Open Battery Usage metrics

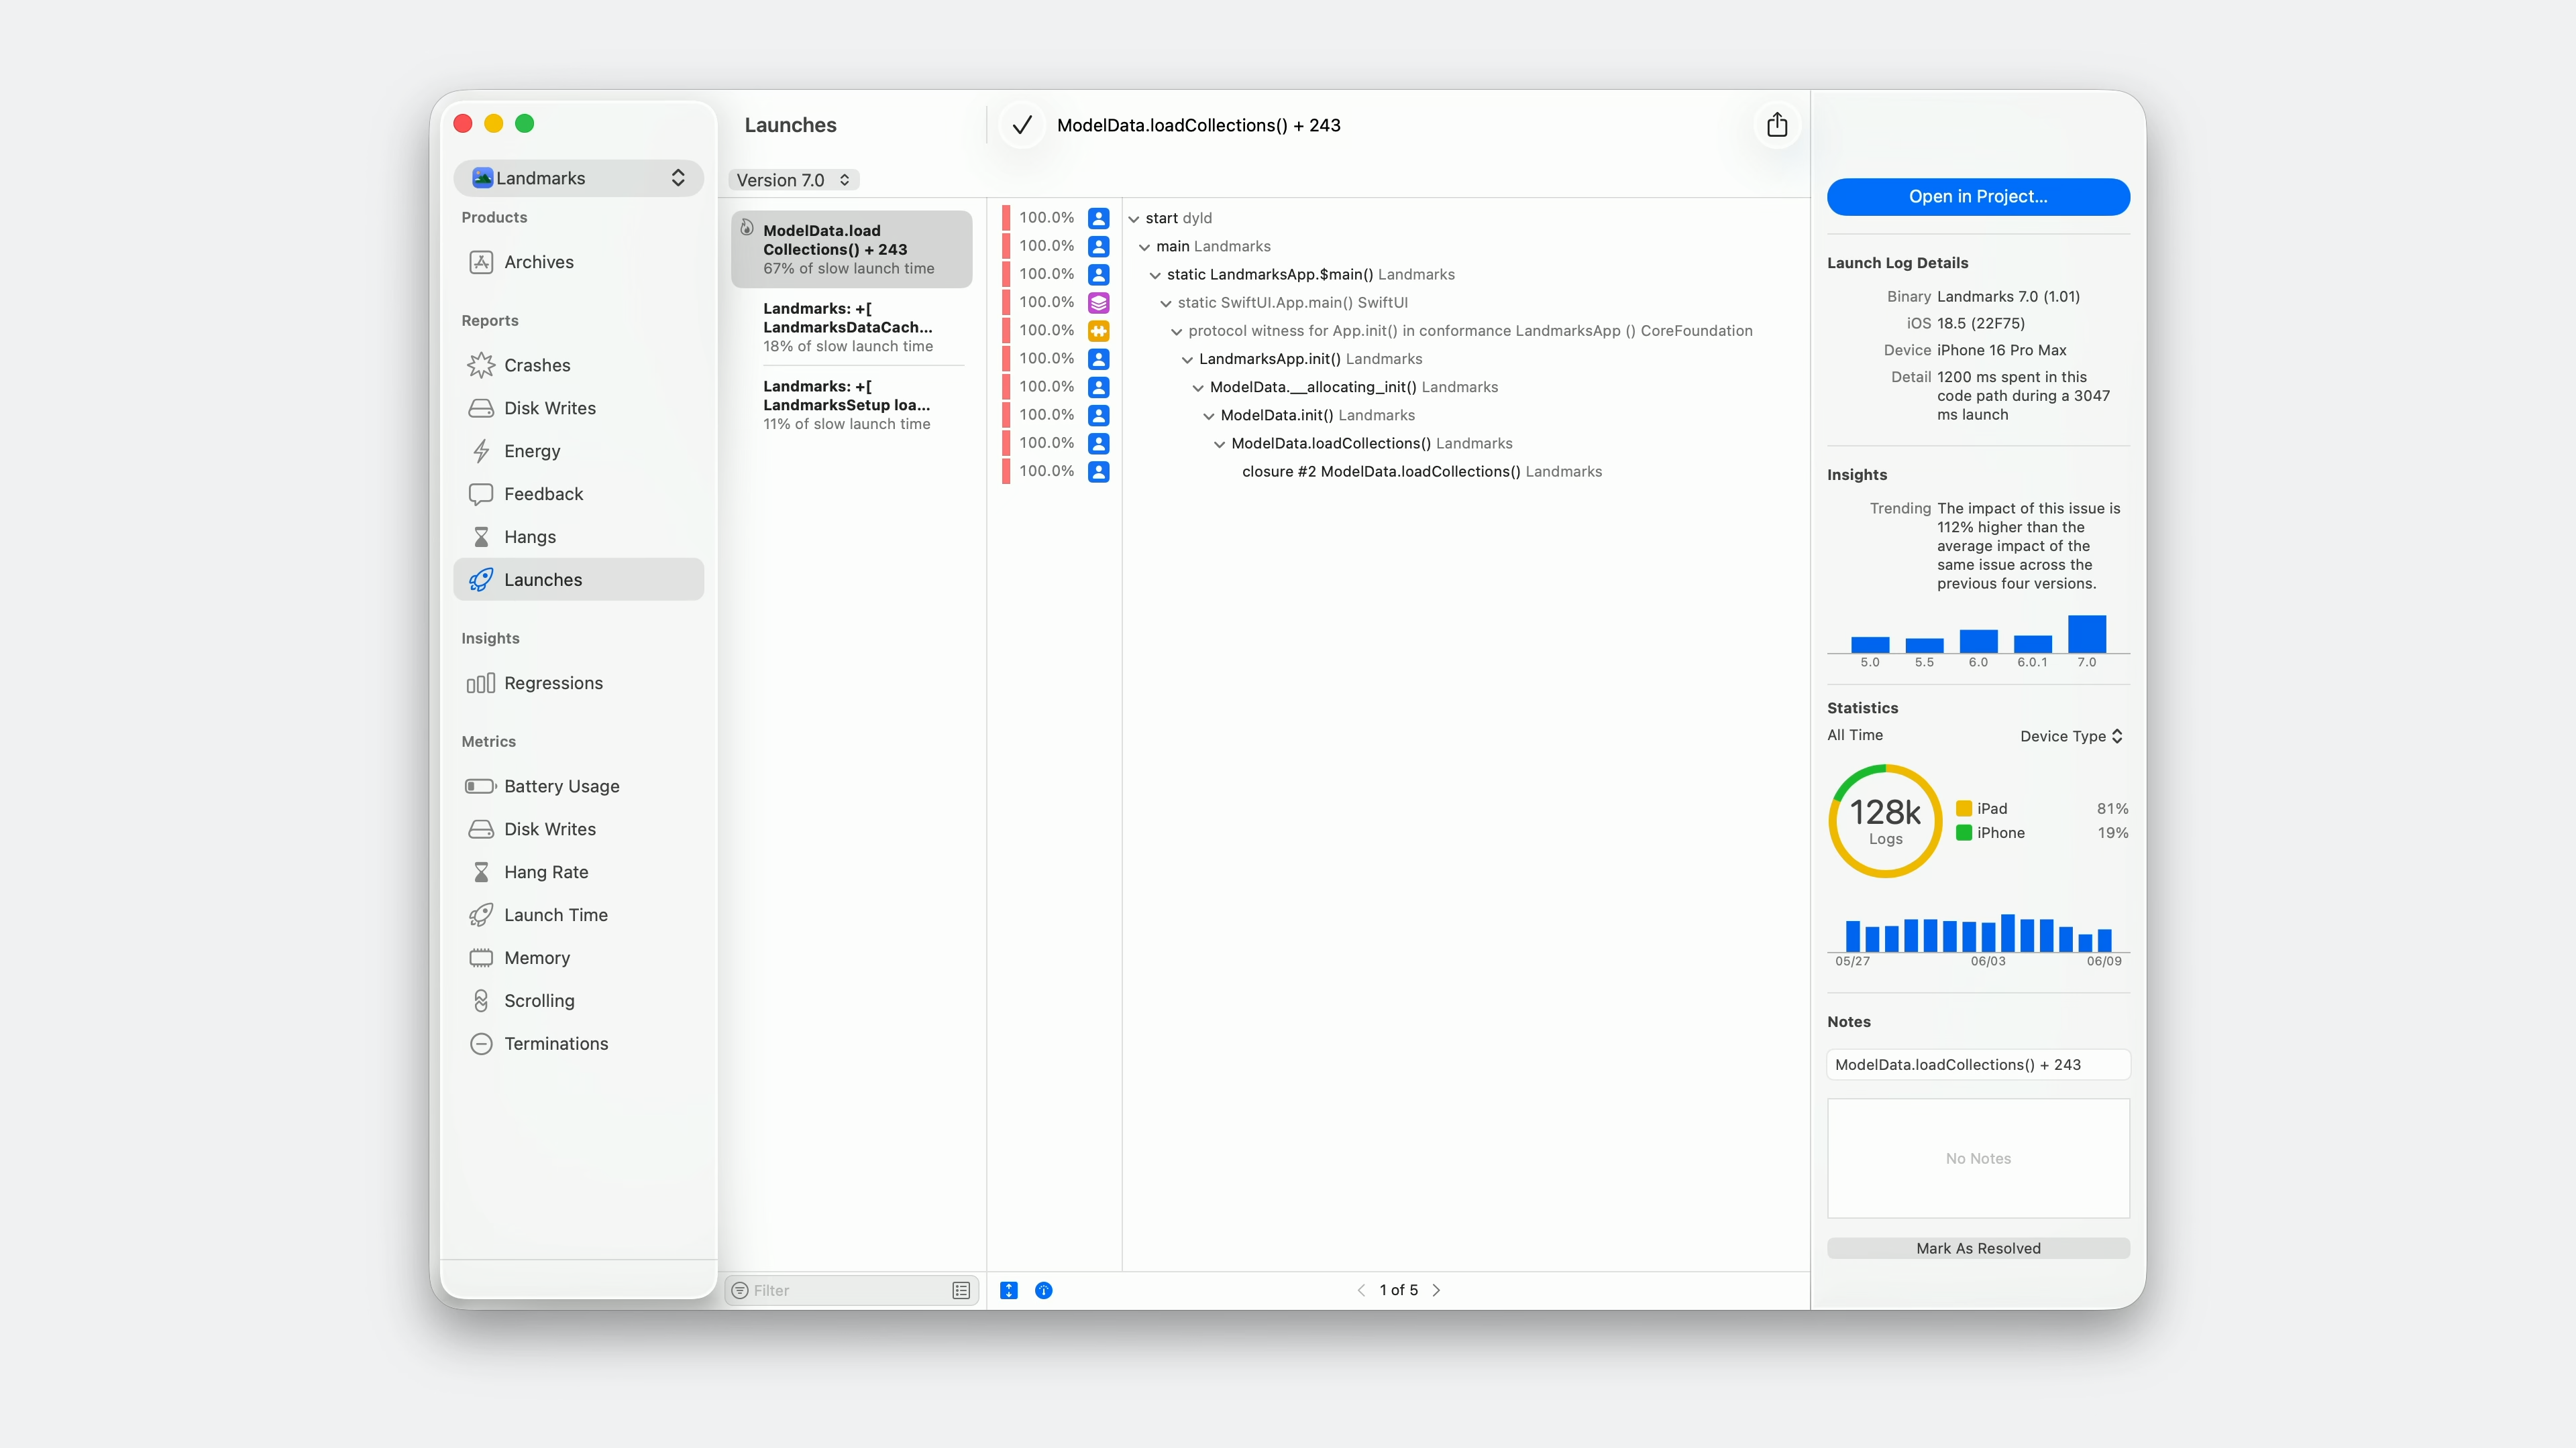560,786
